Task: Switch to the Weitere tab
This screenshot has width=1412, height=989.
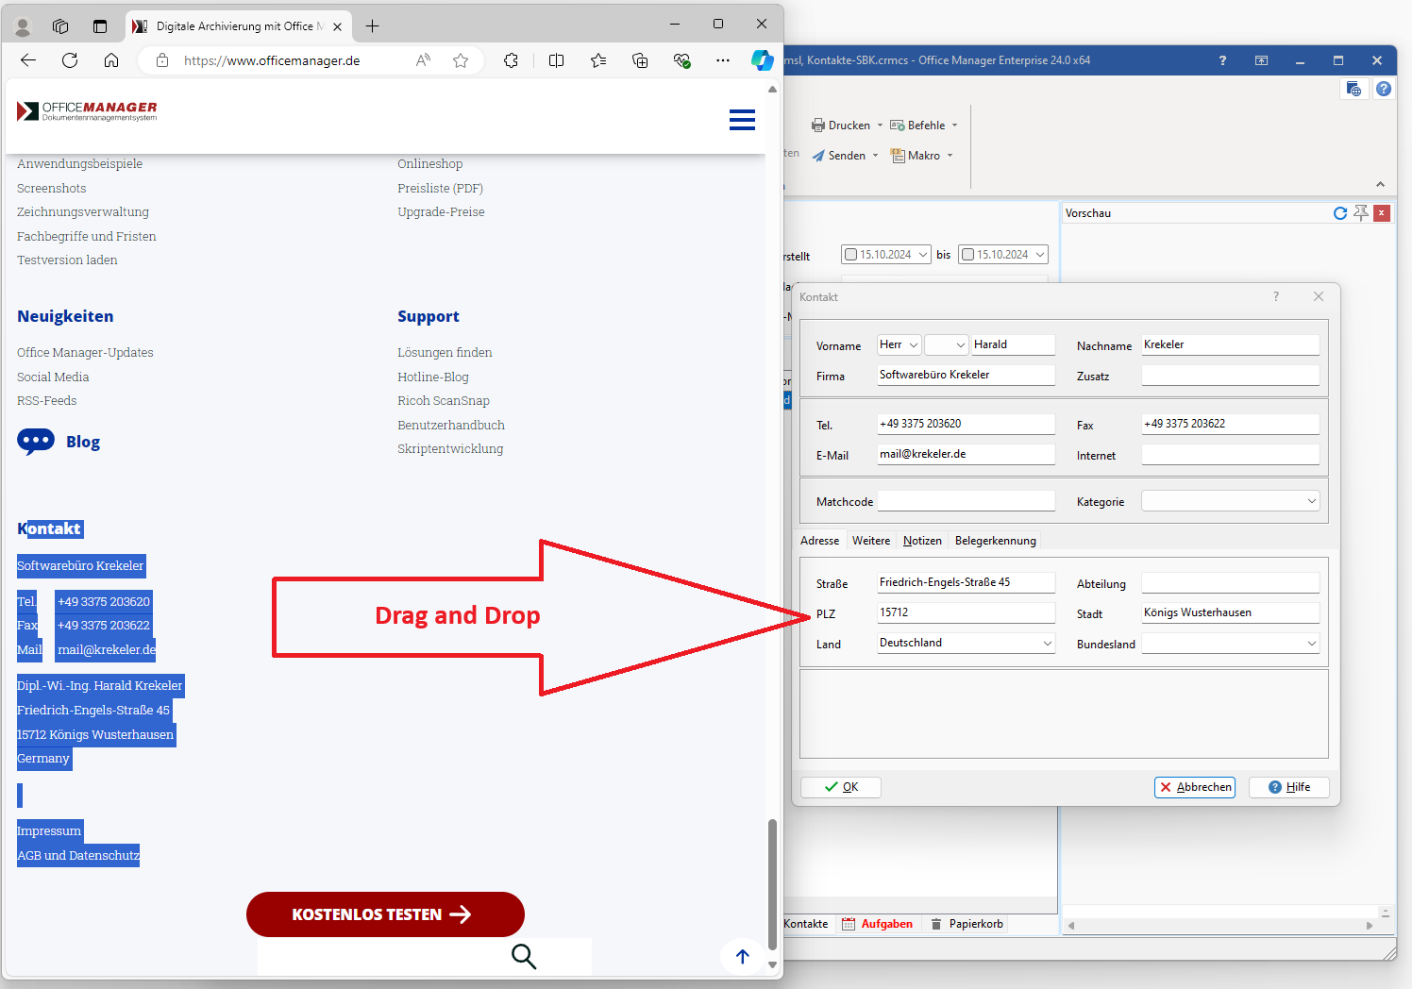Action: 871,541
